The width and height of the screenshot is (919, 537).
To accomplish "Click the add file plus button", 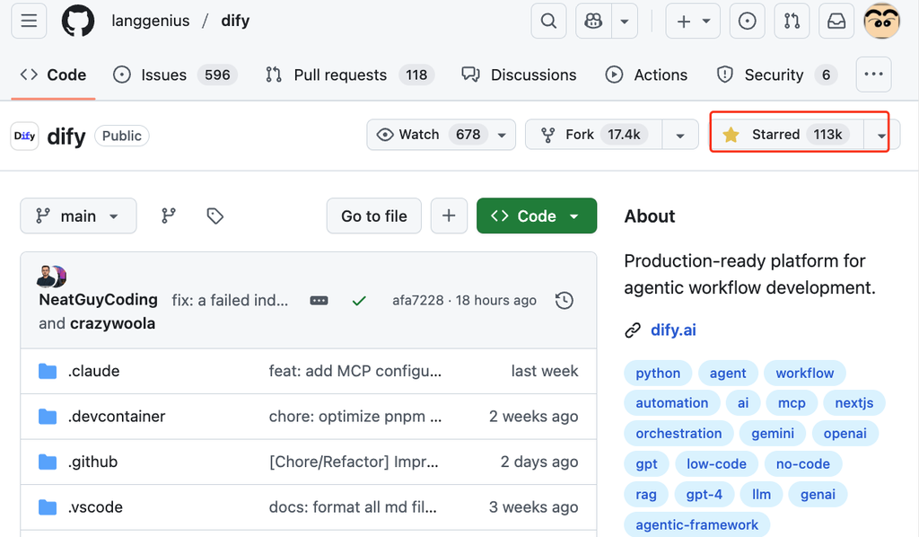I will (x=449, y=216).
